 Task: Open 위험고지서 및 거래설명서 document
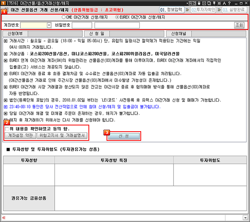63,135
